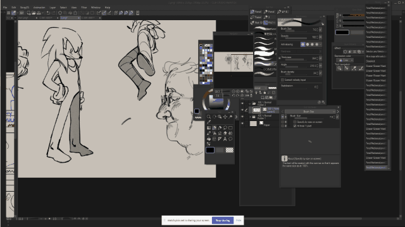Open the Expression color dropdown
405x227 pixels.
[x=346, y=61]
